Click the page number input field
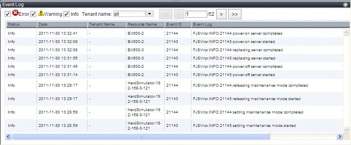The image size is (351, 145). click(x=196, y=14)
